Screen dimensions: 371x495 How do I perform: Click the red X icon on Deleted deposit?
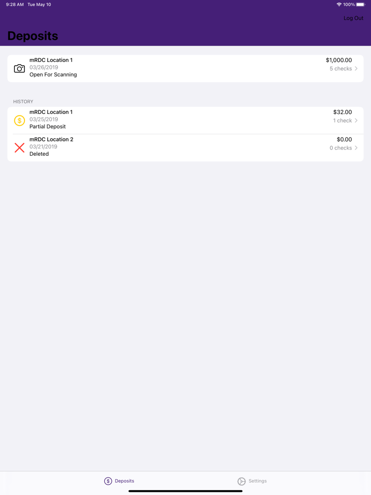pyautogui.click(x=19, y=148)
